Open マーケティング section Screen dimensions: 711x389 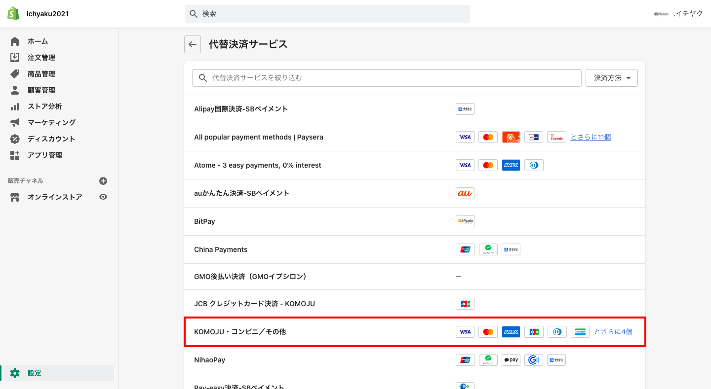(51, 122)
